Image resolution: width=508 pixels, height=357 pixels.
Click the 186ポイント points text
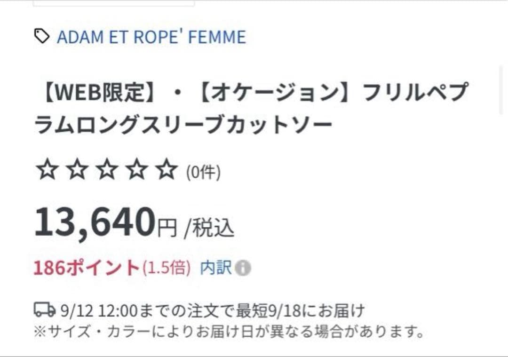(87, 268)
